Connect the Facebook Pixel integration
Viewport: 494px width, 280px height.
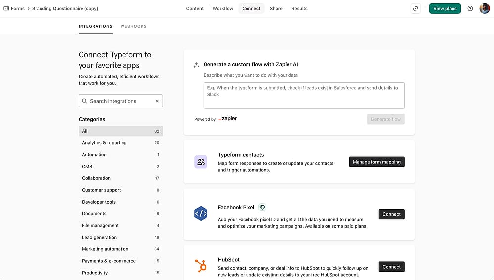[x=391, y=214]
